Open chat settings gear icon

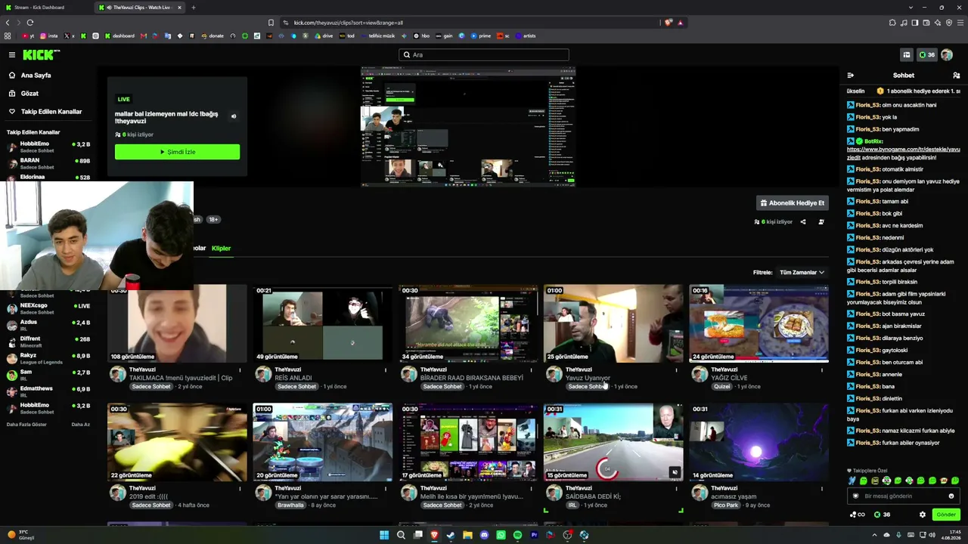[x=922, y=515]
